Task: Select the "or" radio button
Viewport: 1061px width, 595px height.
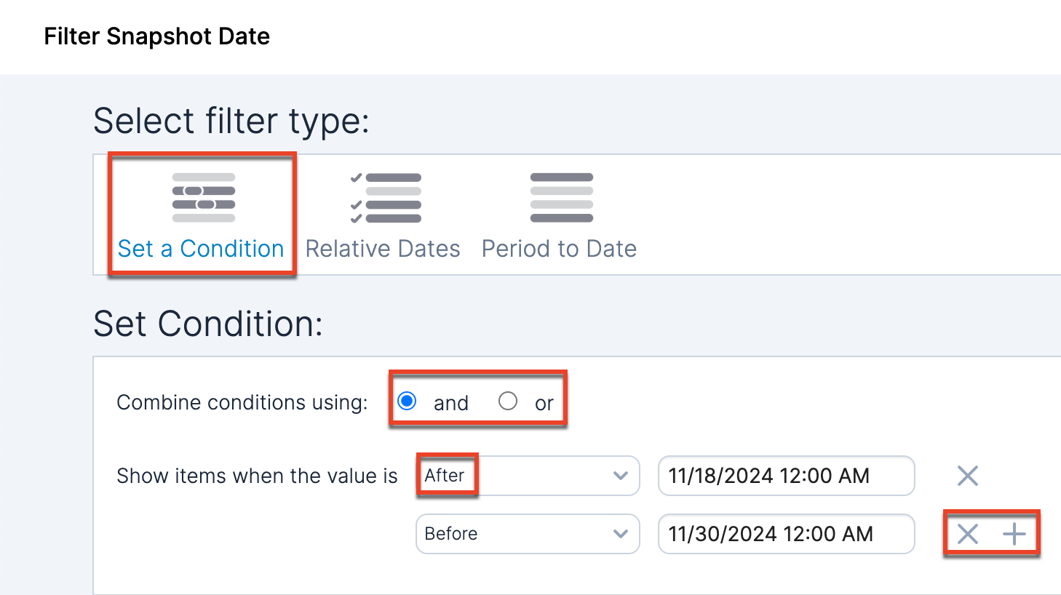Action: (x=508, y=401)
